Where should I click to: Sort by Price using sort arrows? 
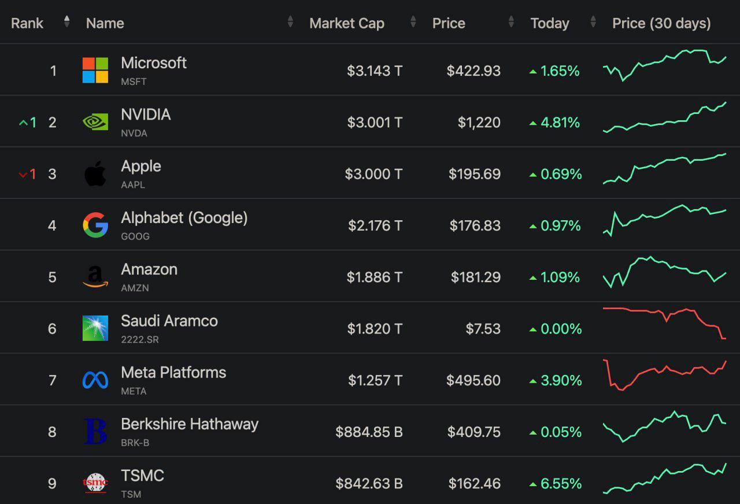(511, 22)
